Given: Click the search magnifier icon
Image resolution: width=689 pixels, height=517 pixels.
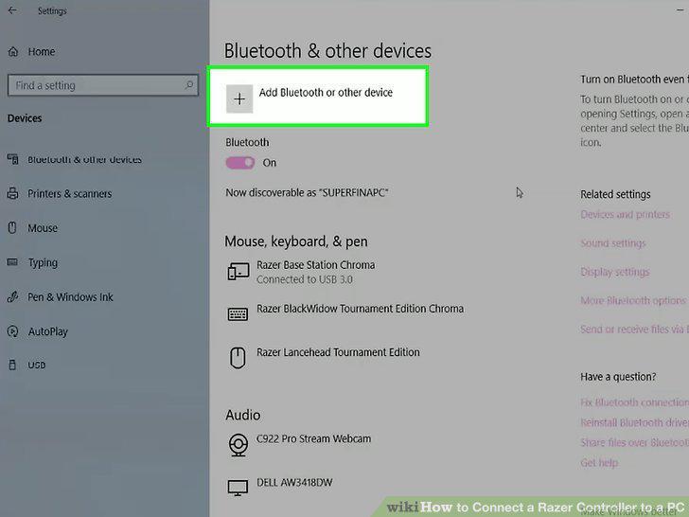Looking at the screenshot, I should (189, 84).
